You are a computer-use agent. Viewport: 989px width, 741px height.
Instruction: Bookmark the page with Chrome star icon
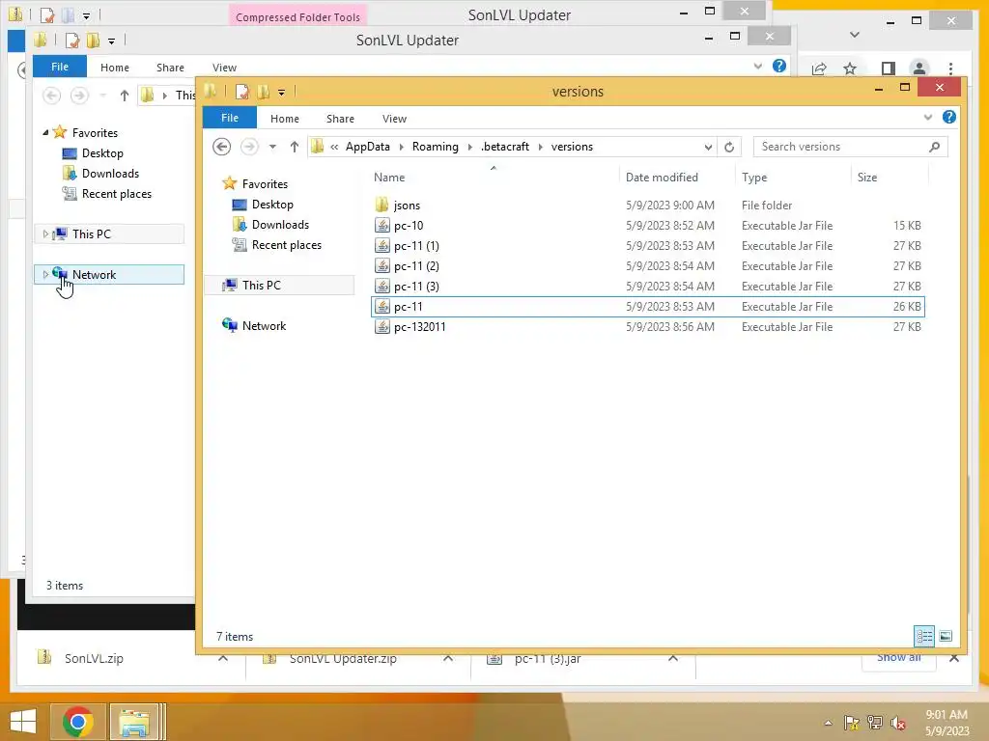click(850, 69)
